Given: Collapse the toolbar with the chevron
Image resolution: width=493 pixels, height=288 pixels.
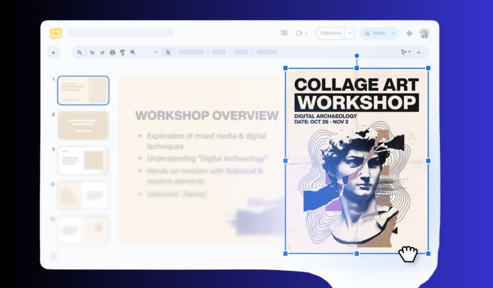Looking at the screenshot, I should pyautogui.click(x=419, y=52).
